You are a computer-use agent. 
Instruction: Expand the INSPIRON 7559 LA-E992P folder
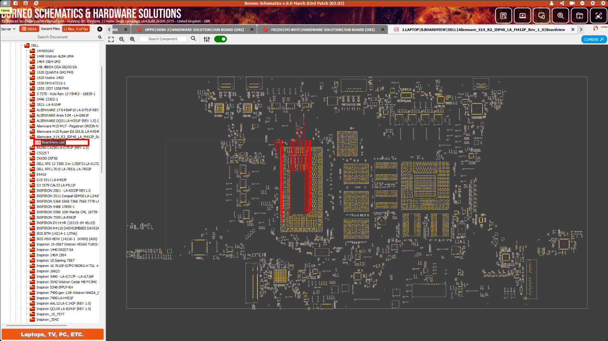(x=32, y=217)
